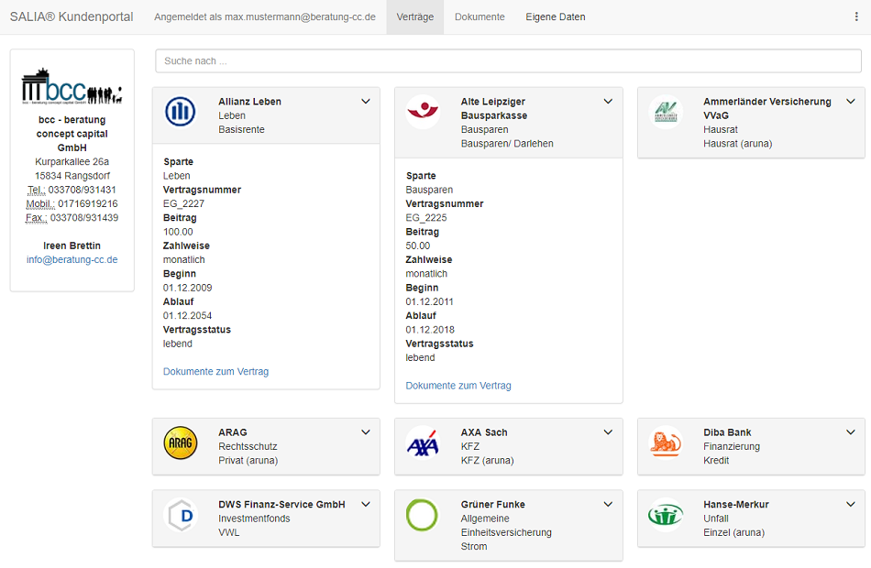
Task: Expand the Diba Bank Finanzierung card
Action: (851, 432)
